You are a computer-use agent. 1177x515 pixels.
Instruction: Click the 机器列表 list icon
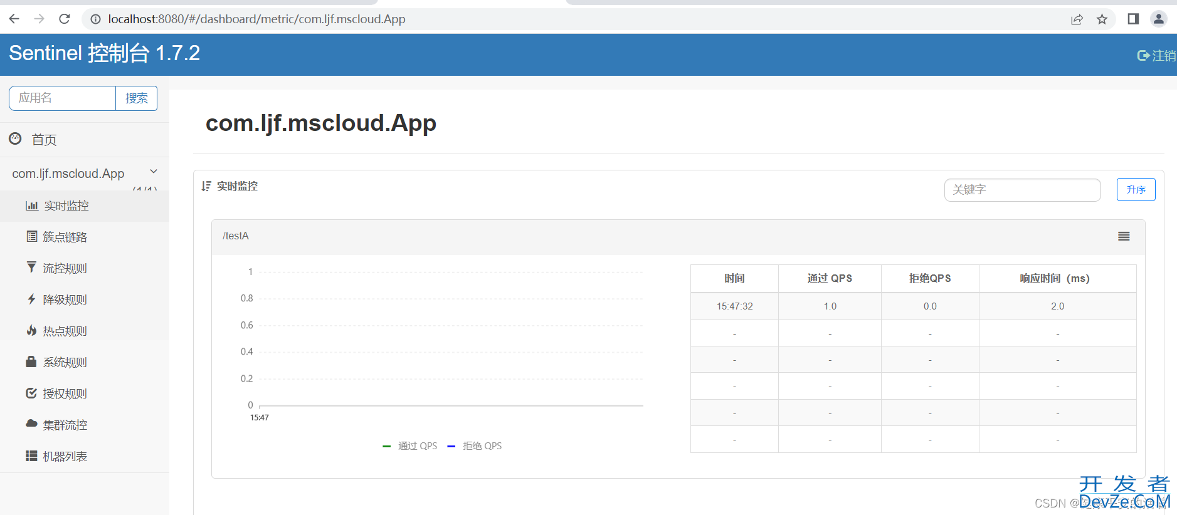coord(31,455)
